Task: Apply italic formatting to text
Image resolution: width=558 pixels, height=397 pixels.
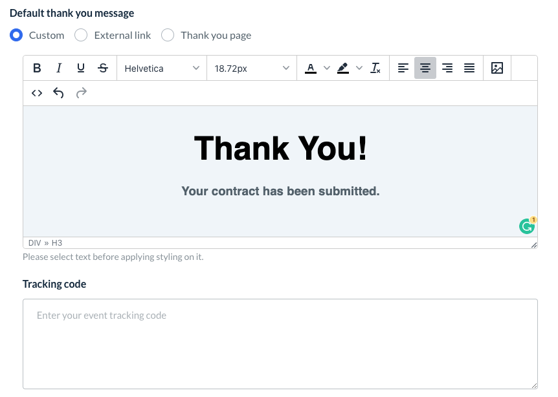Action: tap(59, 68)
